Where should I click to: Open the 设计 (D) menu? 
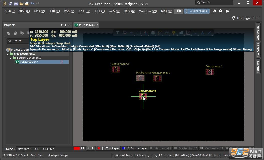coord(84,11)
